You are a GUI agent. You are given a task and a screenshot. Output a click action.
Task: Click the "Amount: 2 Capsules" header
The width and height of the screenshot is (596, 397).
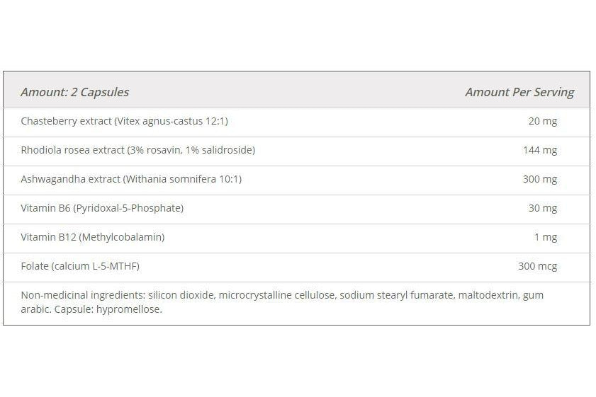point(74,92)
